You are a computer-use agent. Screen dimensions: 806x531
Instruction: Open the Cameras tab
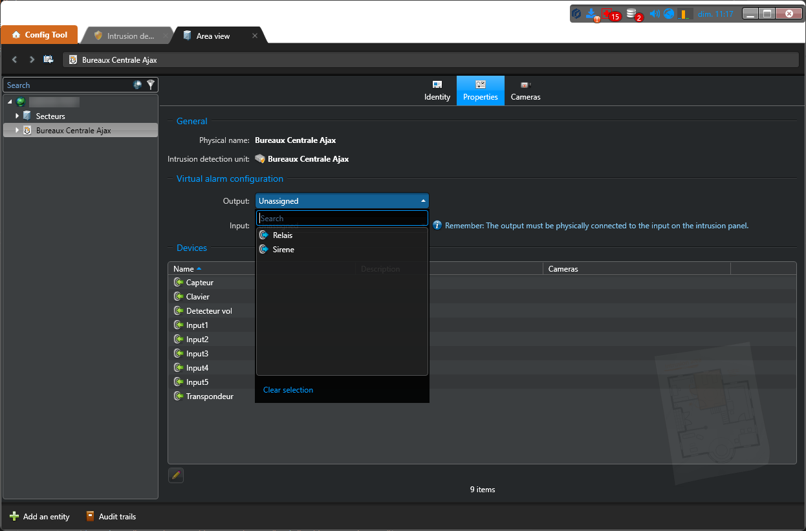(x=525, y=91)
